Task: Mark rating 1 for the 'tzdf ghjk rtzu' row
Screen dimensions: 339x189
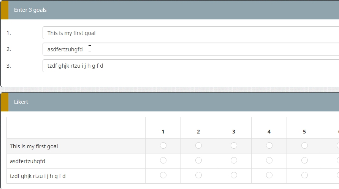Action: coord(163,175)
